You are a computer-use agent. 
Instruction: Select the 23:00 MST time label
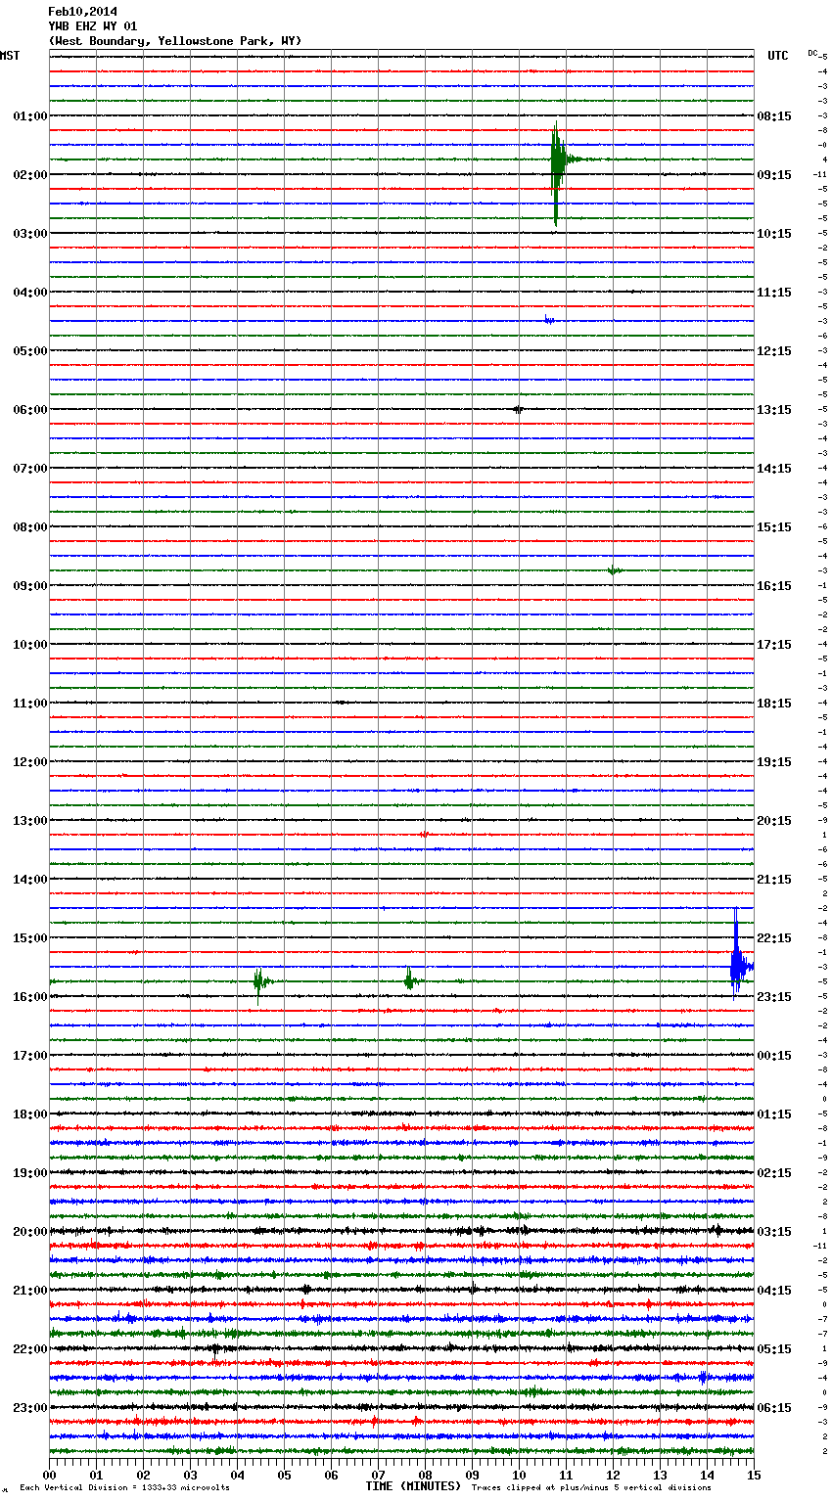[x=30, y=1408]
